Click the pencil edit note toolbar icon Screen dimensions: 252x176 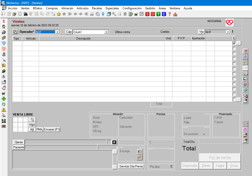tap(15, 14)
